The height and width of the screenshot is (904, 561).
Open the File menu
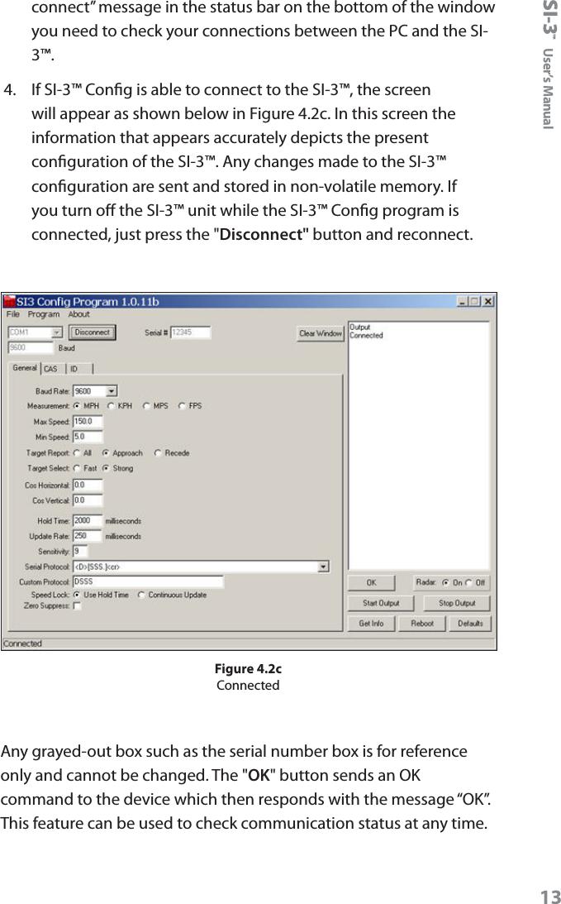tap(13, 314)
